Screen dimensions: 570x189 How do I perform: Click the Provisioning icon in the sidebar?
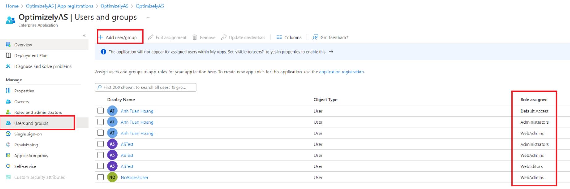8,145
